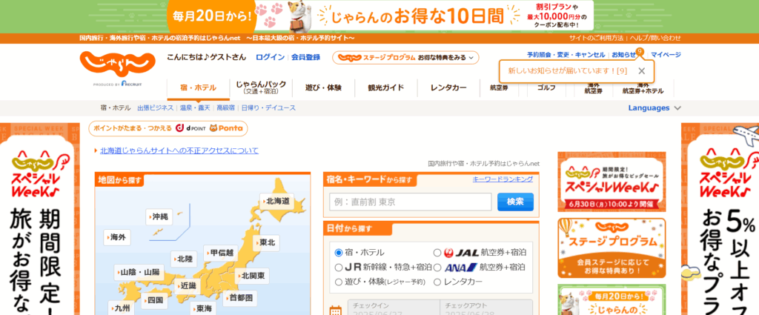Select 北陸 on the map
The width and height of the screenshot is (759, 315).
pyautogui.click(x=185, y=259)
